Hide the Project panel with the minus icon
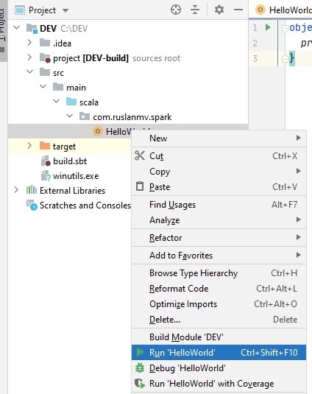This screenshot has height=394, width=312. coord(238,10)
